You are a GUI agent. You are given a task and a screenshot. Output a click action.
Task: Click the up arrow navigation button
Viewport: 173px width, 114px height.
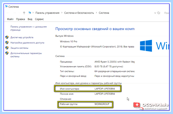pyautogui.click(x=24, y=13)
